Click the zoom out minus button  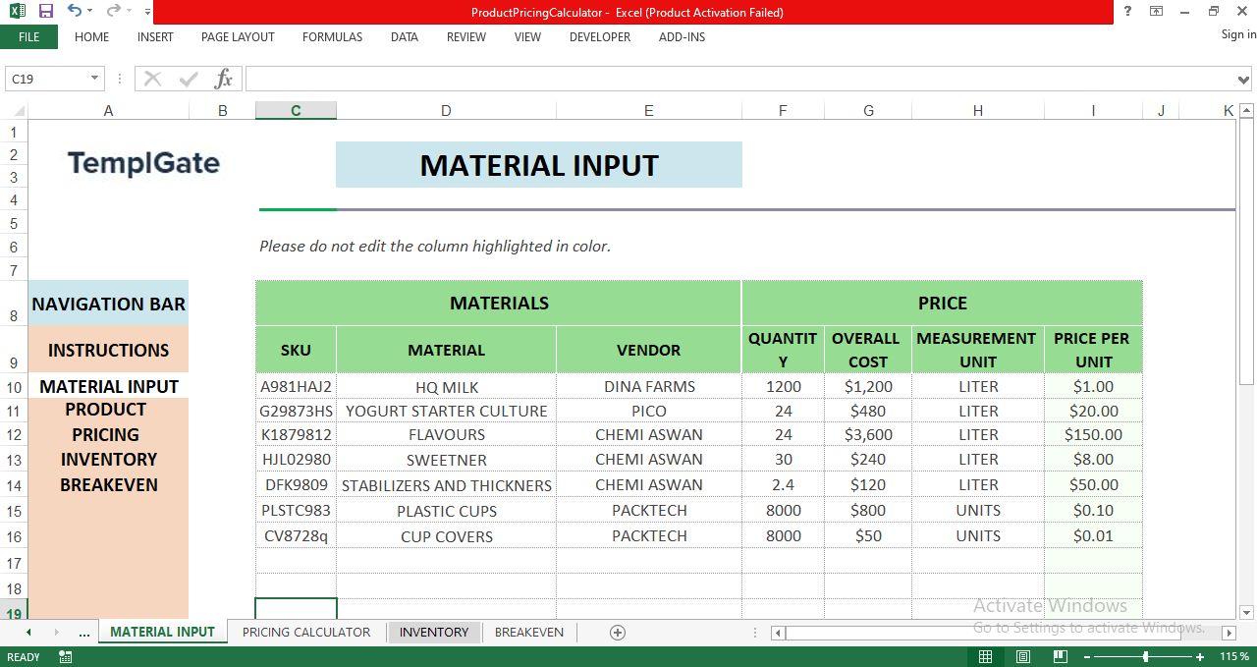1087,657
